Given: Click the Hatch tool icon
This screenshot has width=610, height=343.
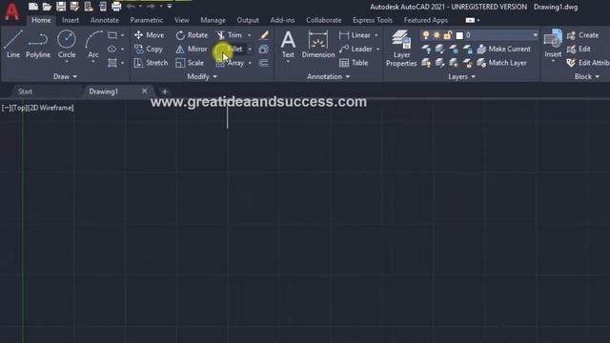Looking at the screenshot, I should (112, 63).
